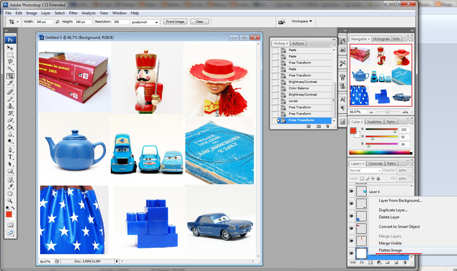This screenshot has height=271, width=457.
Task: Select the Crop tool in toolbox
Action: (10, 76)
